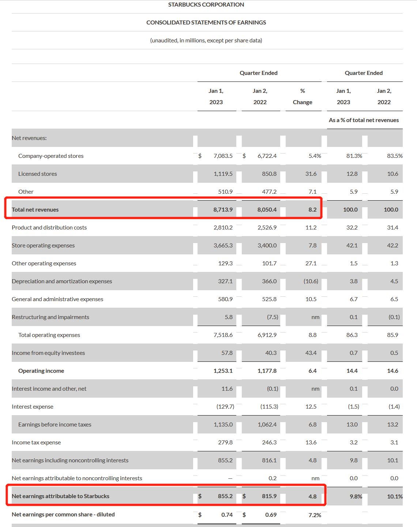Click the 3,400.0 cell

pos(267,246)
